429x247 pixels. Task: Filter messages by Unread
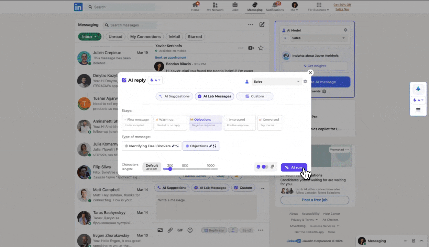(x=115, y=37)
